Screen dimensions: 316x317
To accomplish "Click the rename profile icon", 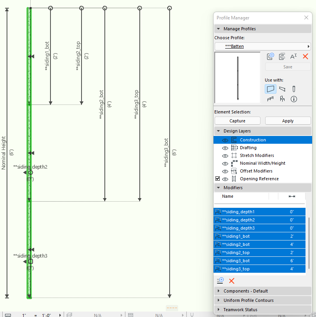I will [293, 56].
